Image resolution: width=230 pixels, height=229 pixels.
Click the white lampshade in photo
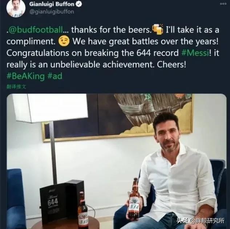pos(50,108)
